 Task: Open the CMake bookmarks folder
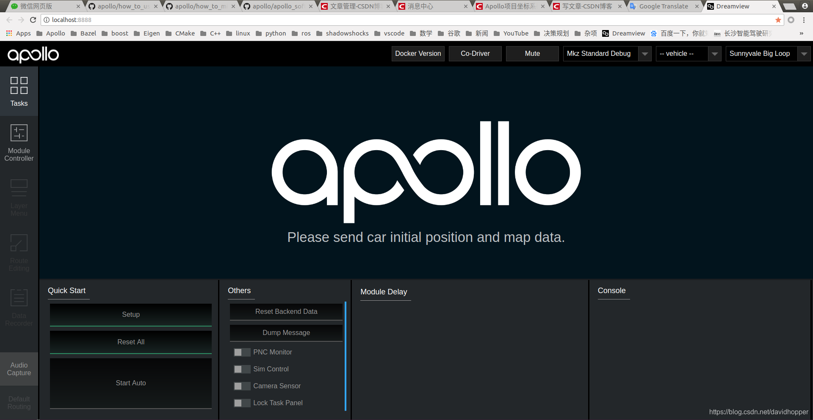coord(180,33)
